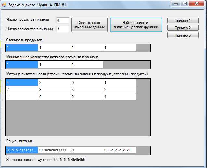Click the 'Матрица питательности' heading label
207x168 pixels.
77,74
